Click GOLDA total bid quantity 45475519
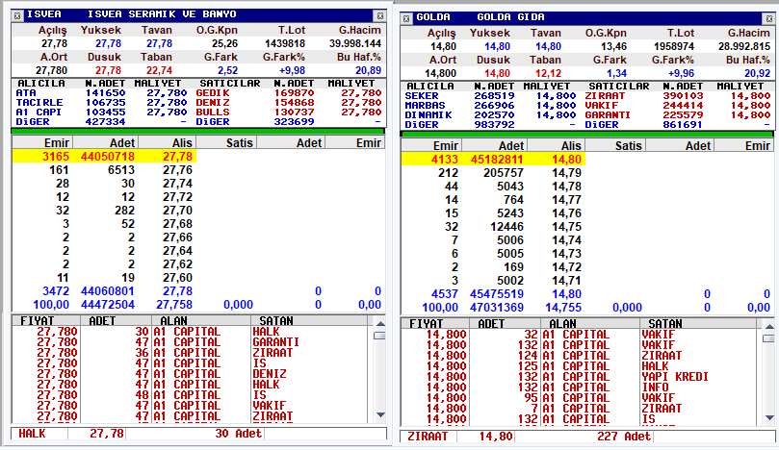The image size is (779, 450). coord(497,294)
